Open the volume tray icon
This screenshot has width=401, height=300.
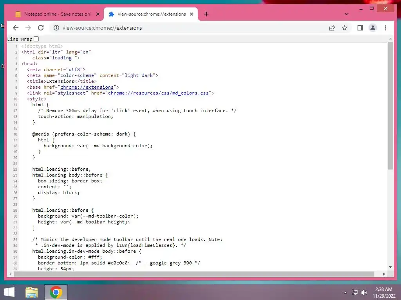pyautogui.click(x=364, y=292)
